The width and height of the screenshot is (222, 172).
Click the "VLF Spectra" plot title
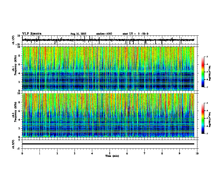[x=32, y=33]
